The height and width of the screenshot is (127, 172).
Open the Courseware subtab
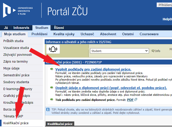[149, 34]
